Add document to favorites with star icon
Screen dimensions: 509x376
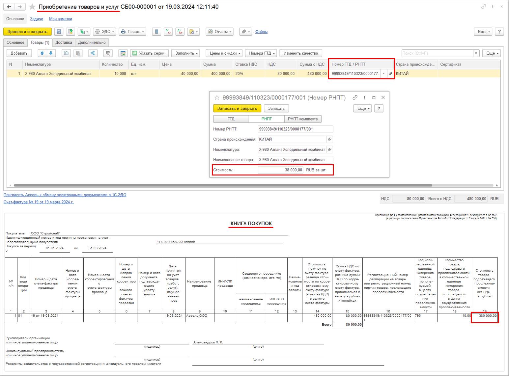(32, 7)
